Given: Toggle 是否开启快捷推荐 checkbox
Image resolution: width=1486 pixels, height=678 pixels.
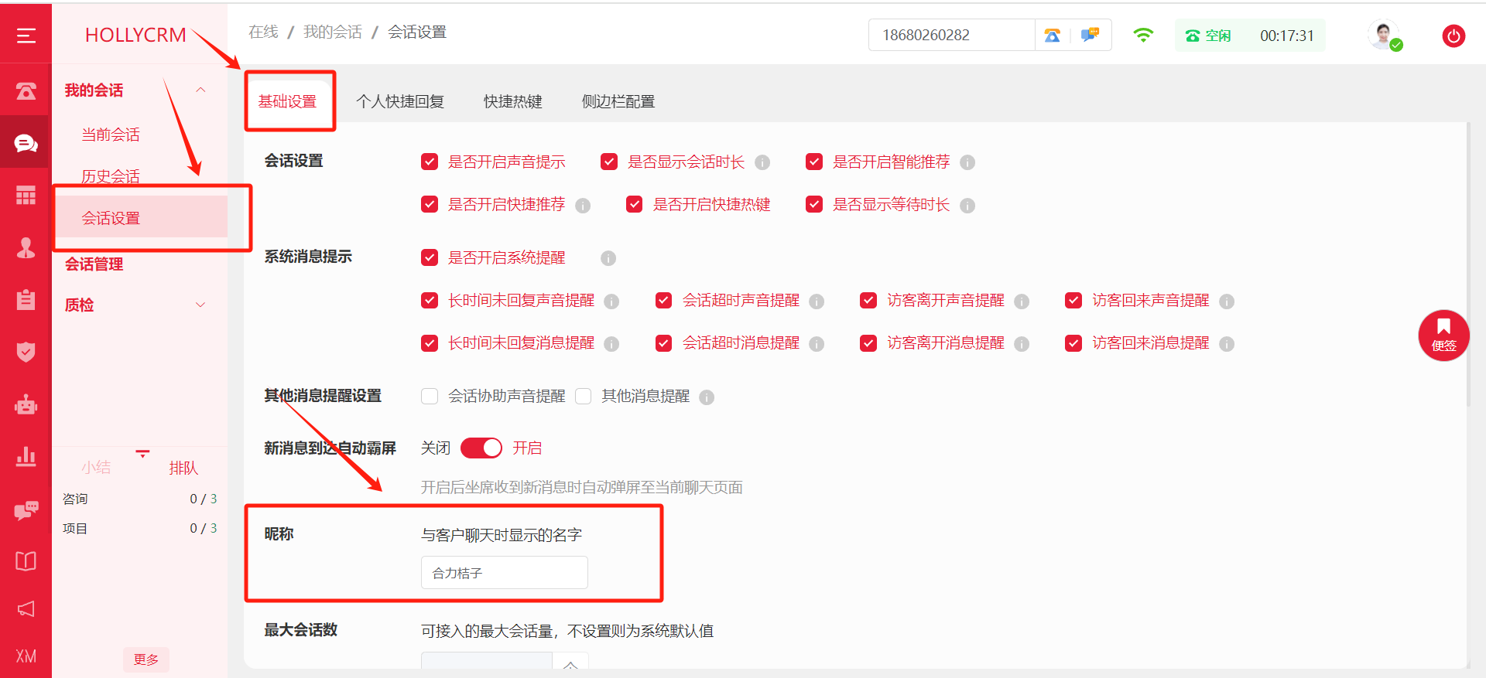Looking at the screenshot, I should [430, 204].
